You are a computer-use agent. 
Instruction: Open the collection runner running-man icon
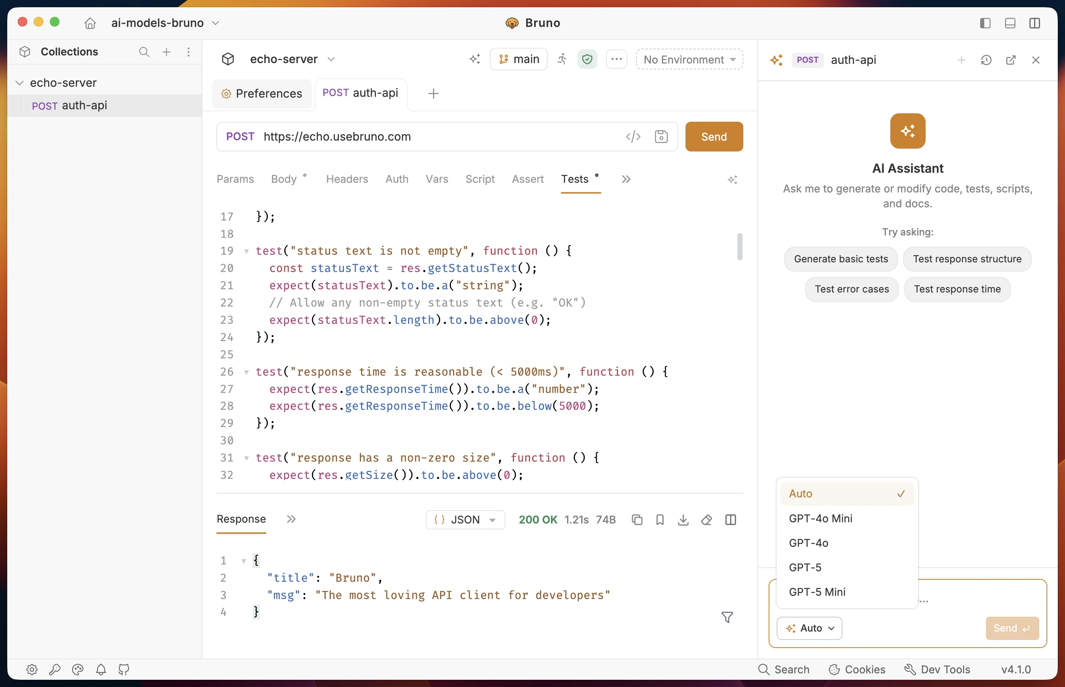[x=562, y=59]
